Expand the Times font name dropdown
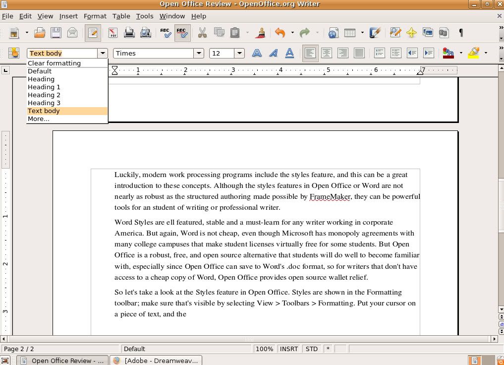 tap(199, 53)
